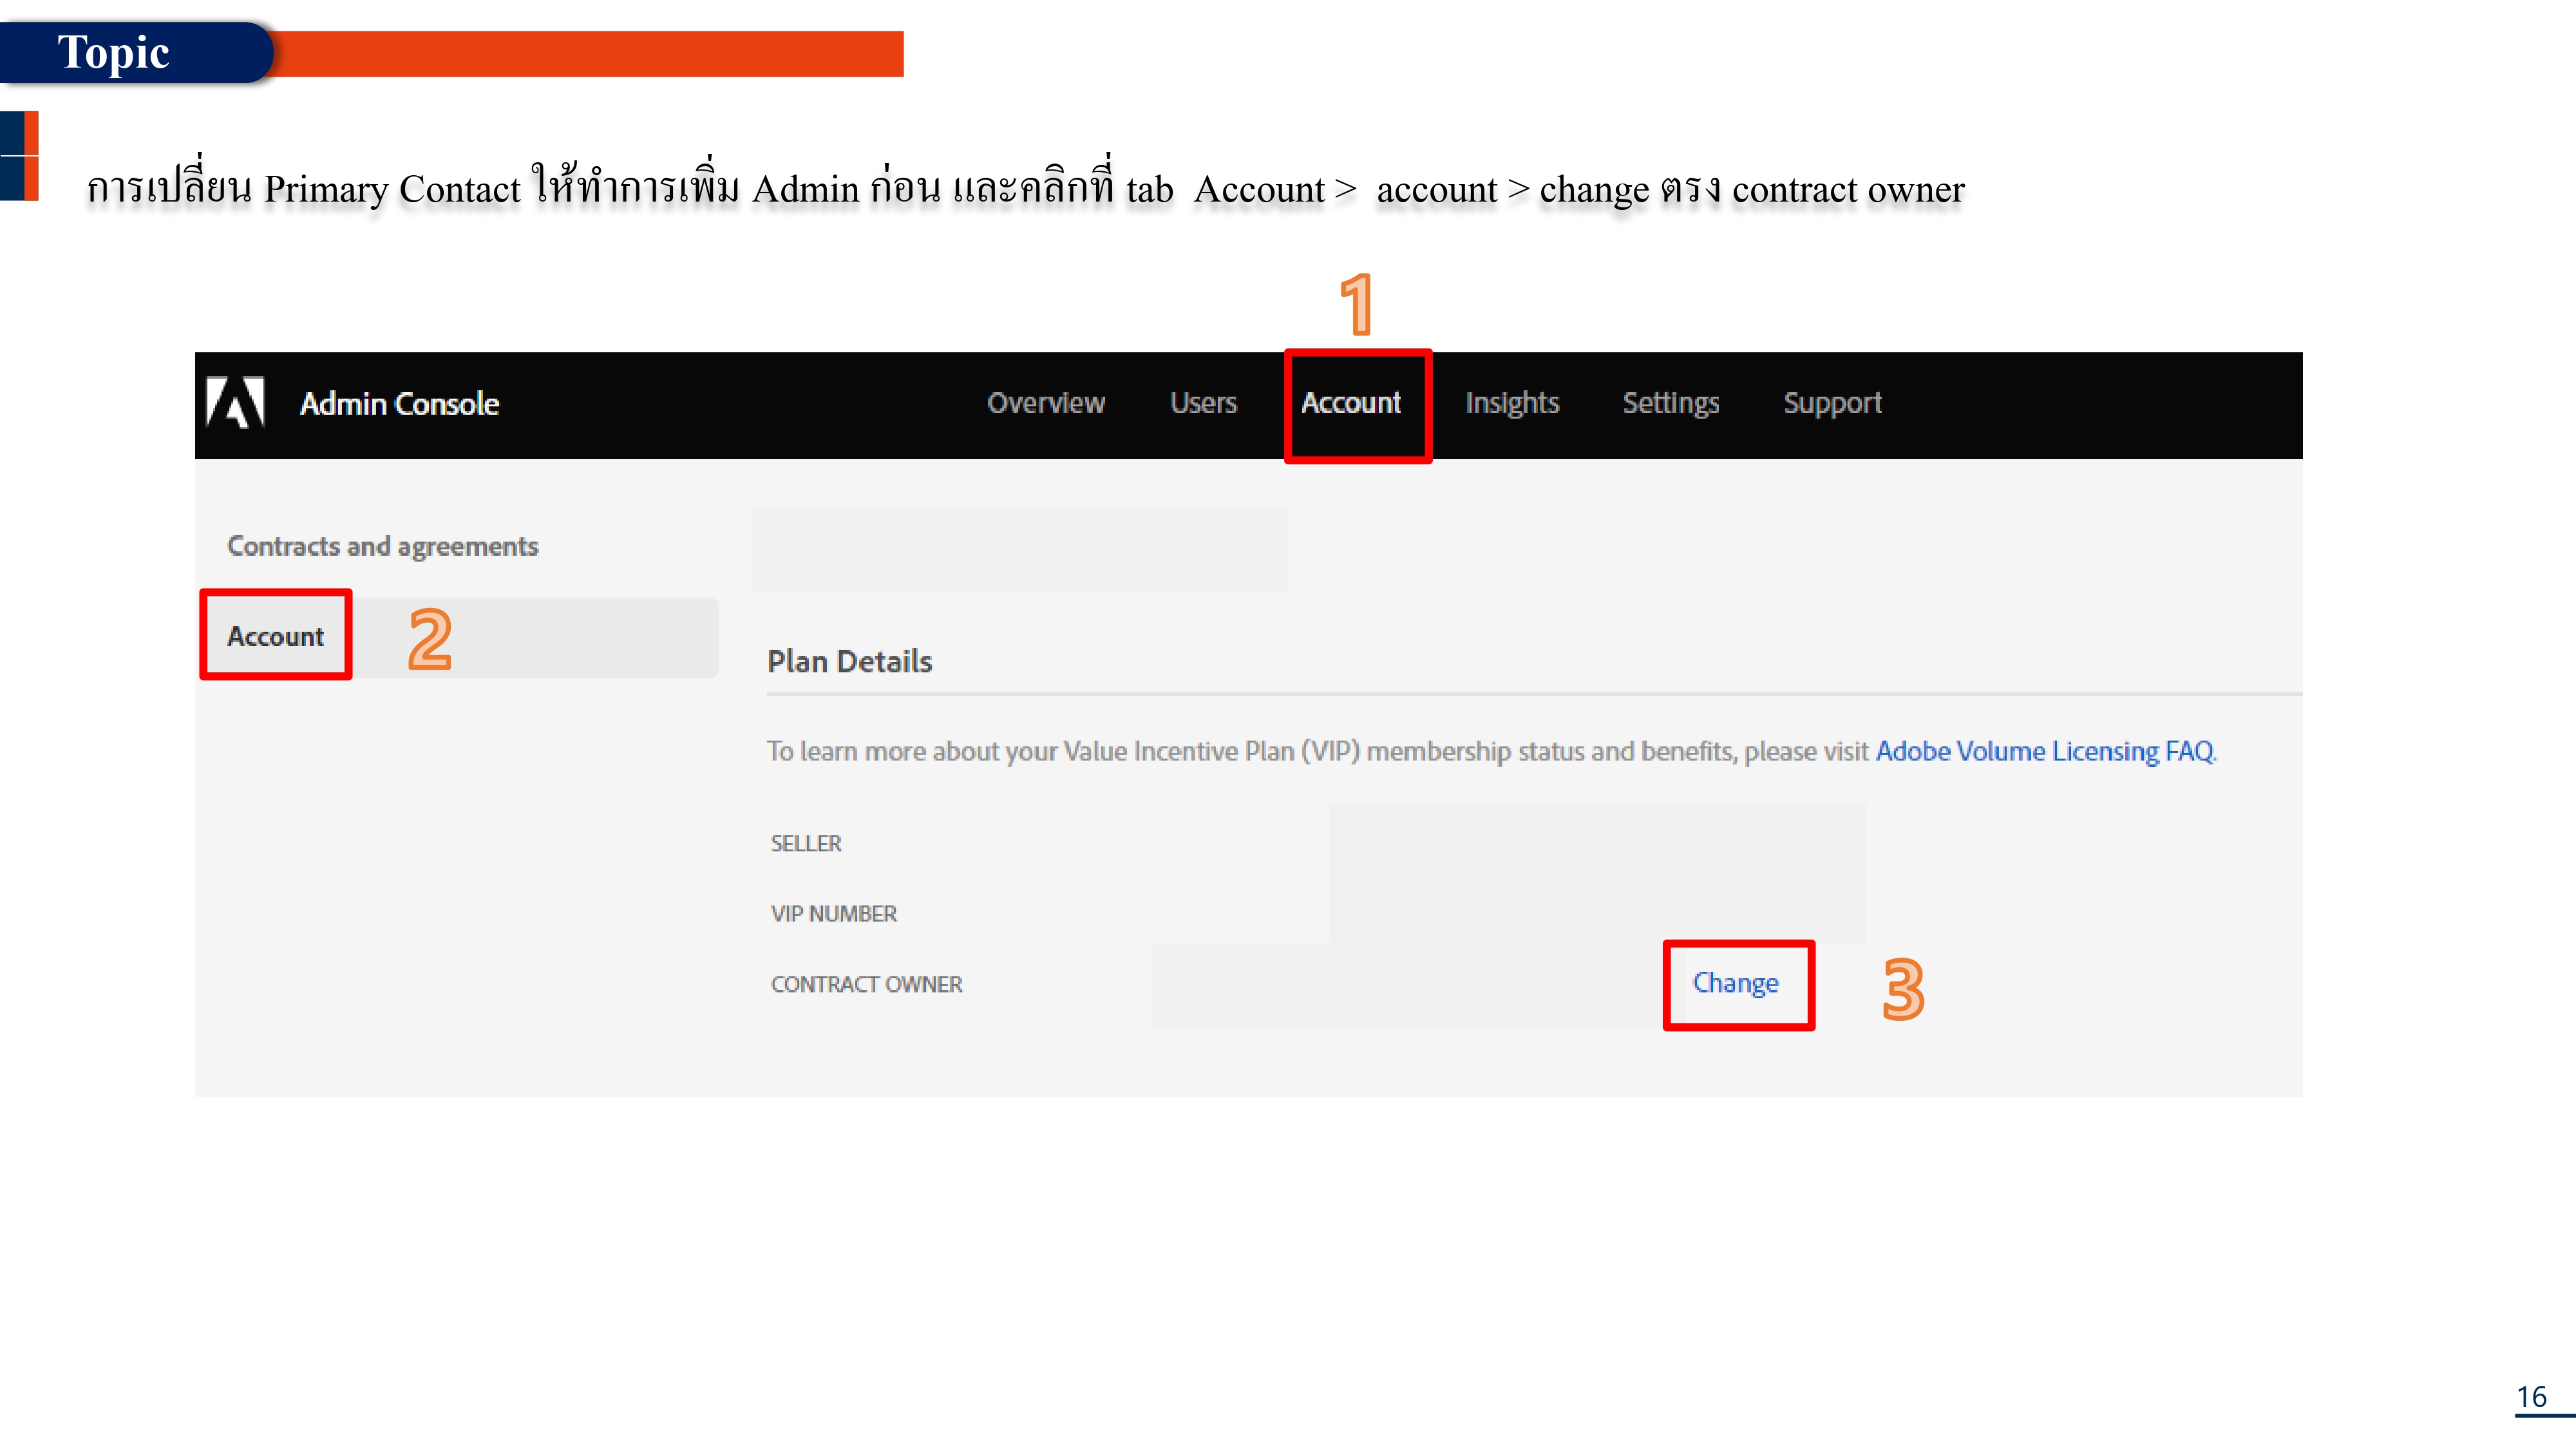This screenshot has height=1449, width=2576.
Task: Open the Settings tab
Action: pos(1671,404)
